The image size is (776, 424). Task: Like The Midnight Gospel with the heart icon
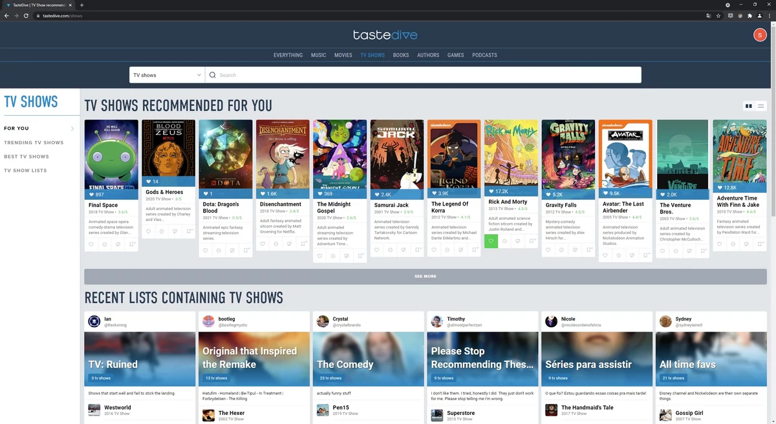[x=319, y=256]
